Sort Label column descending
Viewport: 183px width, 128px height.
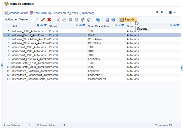tap(45, 25)
